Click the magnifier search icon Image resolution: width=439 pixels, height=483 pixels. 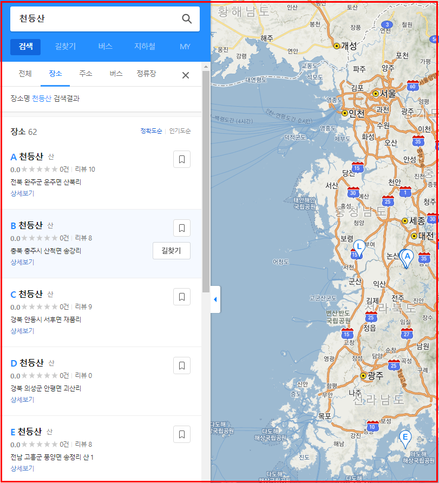tap(187, 19)
